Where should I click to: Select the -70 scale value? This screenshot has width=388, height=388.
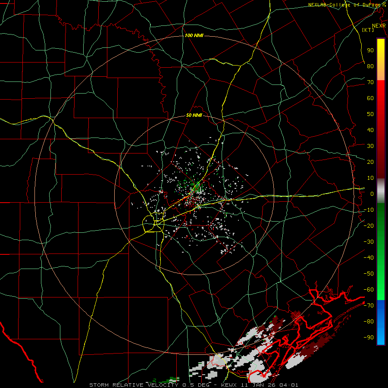(x=369, y=306)
